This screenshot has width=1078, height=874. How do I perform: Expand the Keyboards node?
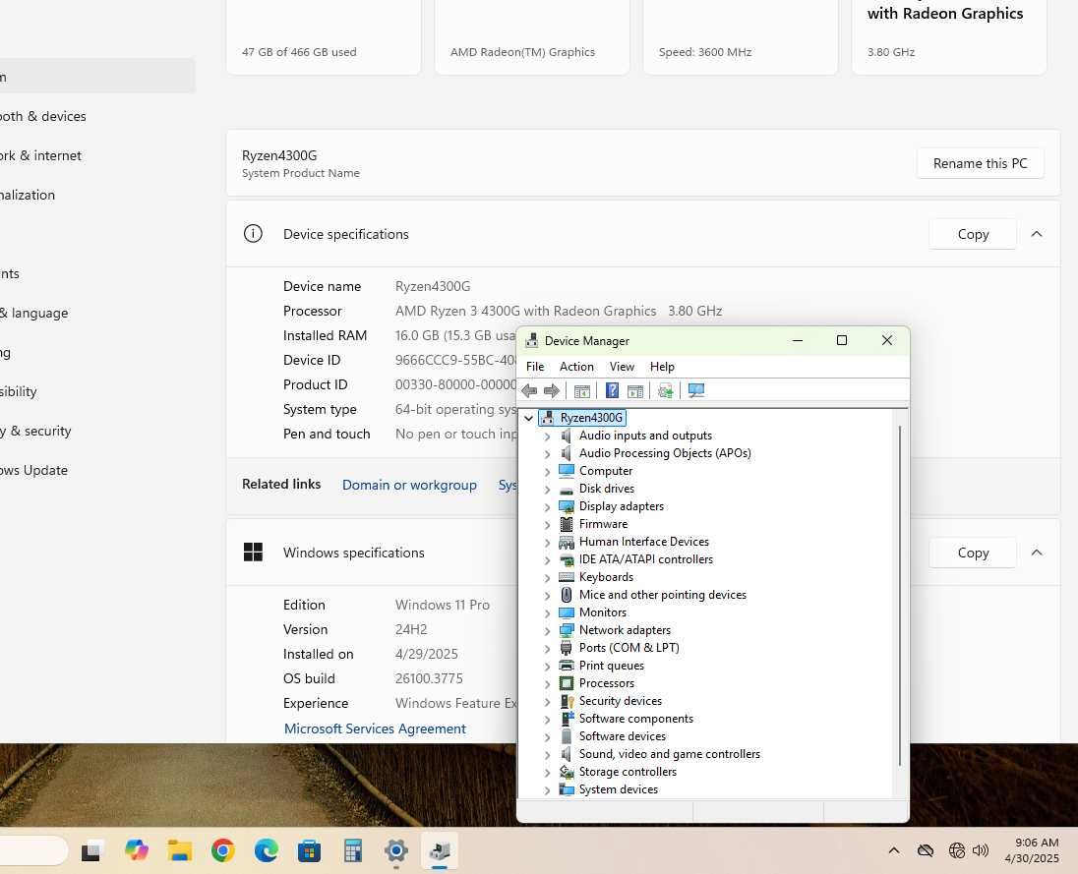point(547,578)
